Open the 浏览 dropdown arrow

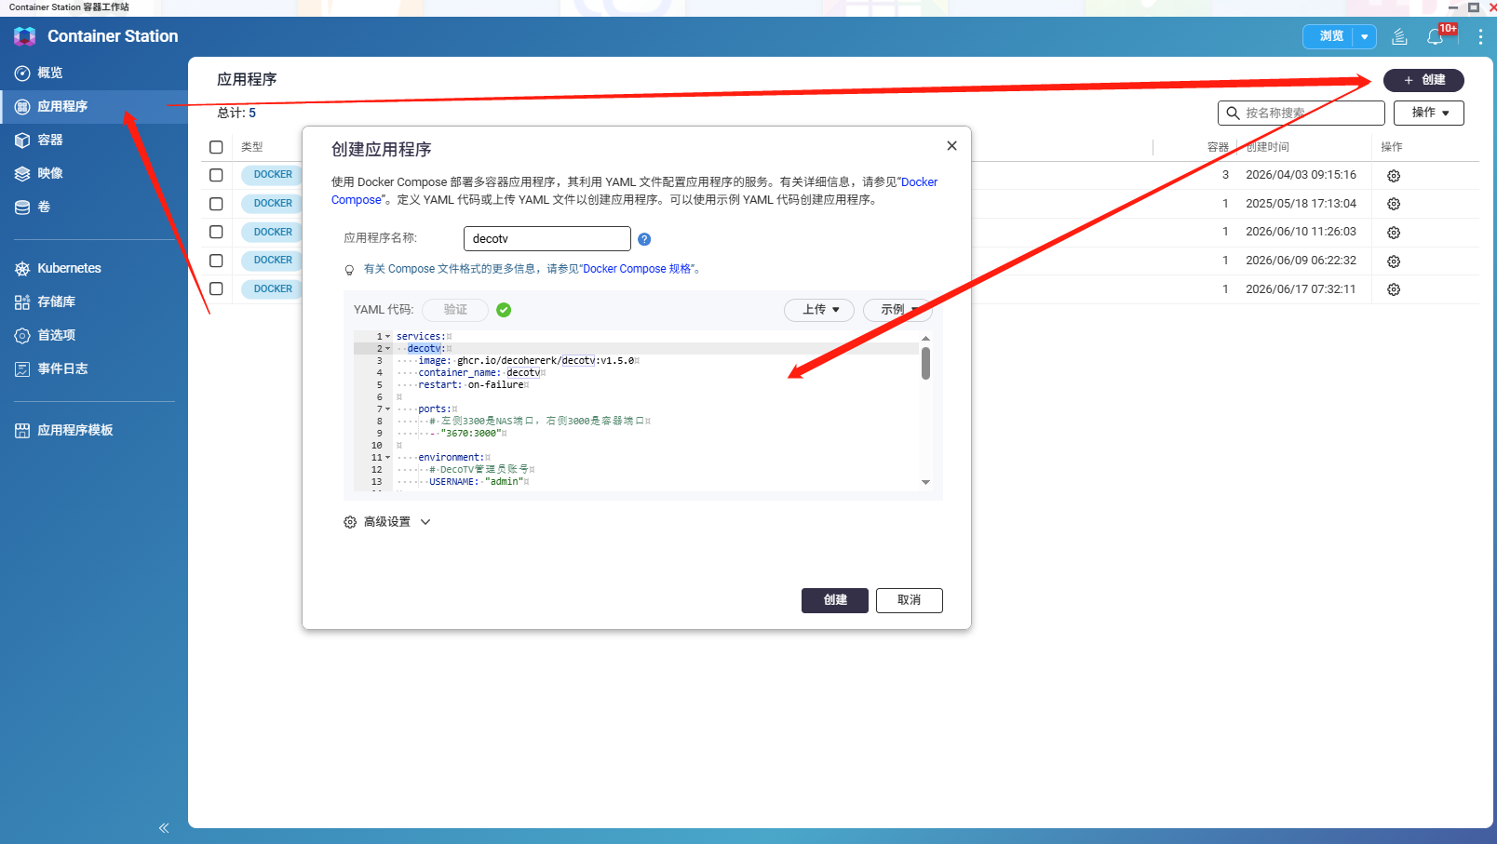pyautogui.click(x=1365, y=36)
